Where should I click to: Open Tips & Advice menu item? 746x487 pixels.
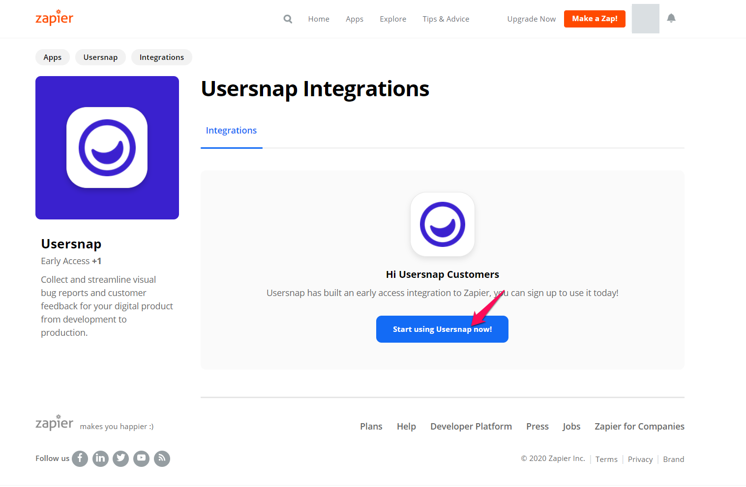click(446, 19)
